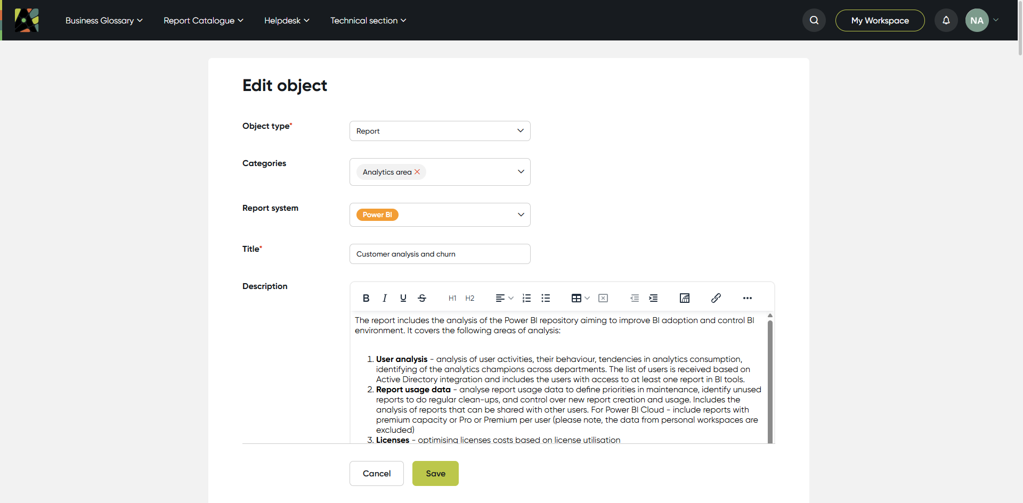The image size is (1023, 503).
Task: Click into the Title input field
Action: tap(440, 254)
